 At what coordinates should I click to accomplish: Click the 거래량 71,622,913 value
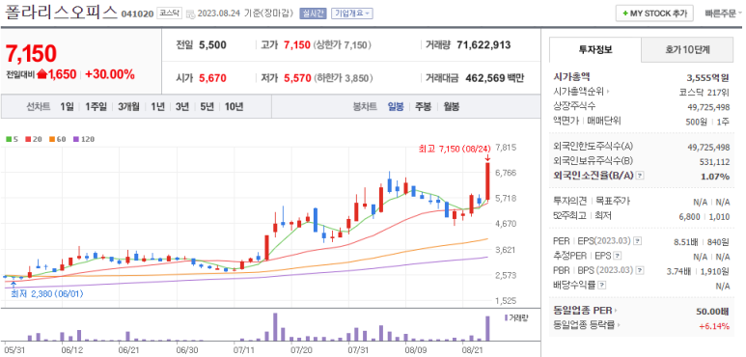pyautogui.click(x=484, y=45)
